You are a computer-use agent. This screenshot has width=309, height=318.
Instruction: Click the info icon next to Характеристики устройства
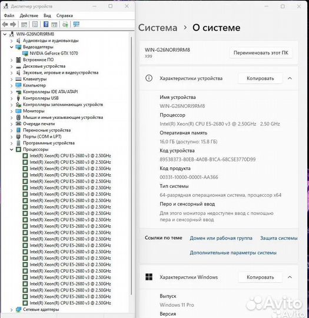(149, 78)
